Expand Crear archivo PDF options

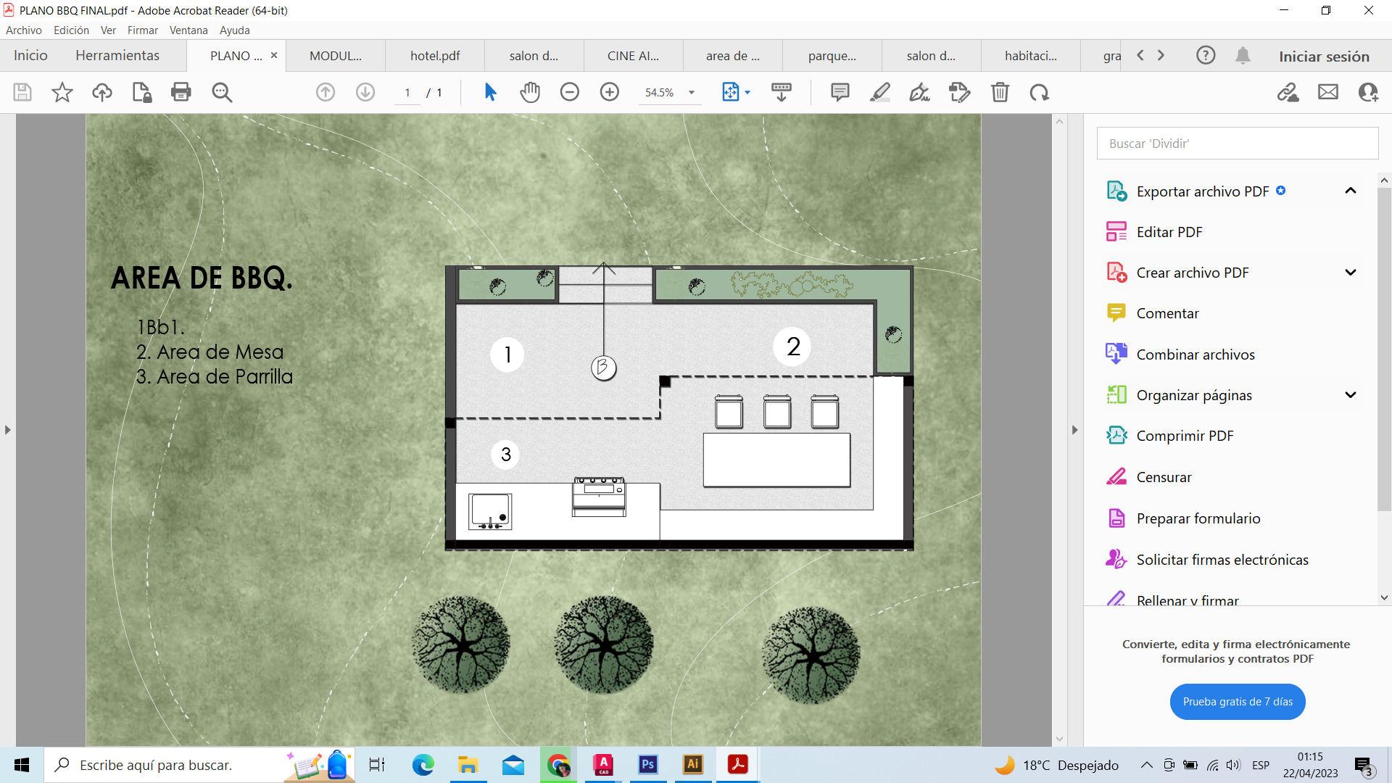tap(1350, 273)
